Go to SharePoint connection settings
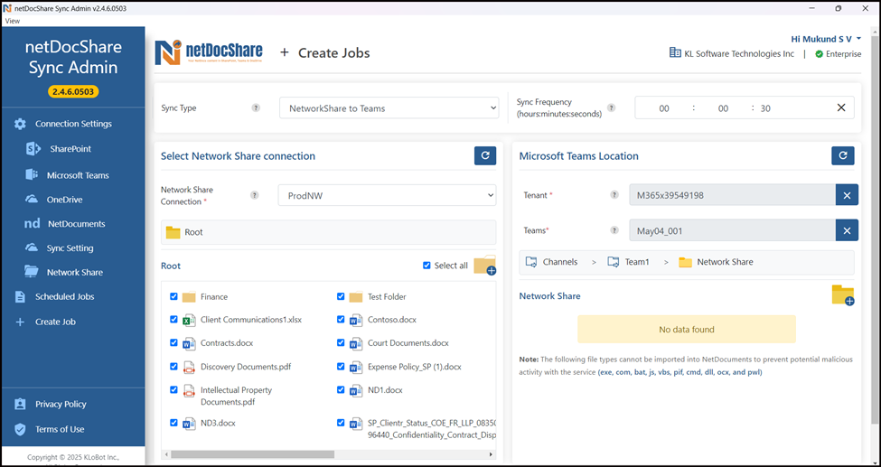The width and height of the screenshot is (881, 467). click(70, 149)
